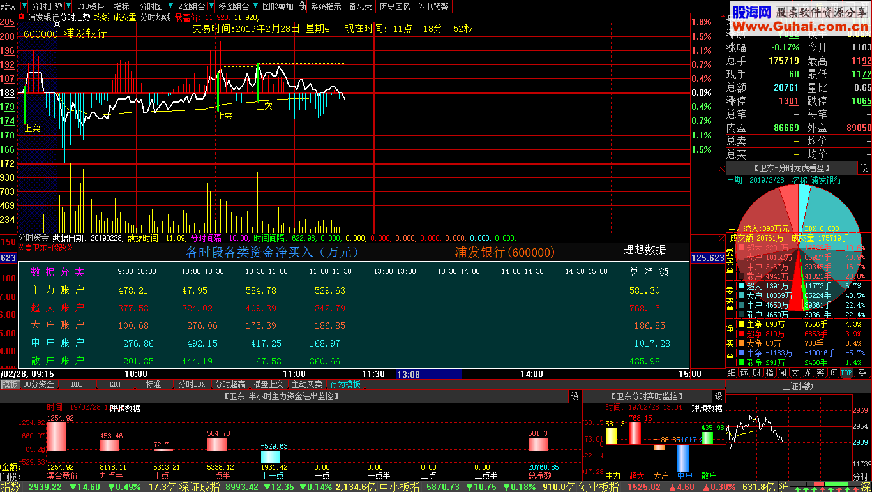872x492 pixels.
Task: Toggle the 均线 indicator label in chart header
Action: coord(101,17)
